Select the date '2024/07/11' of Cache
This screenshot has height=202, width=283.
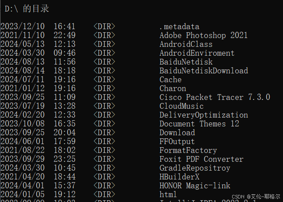(x=23, y=80)
